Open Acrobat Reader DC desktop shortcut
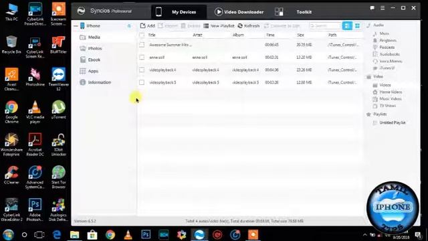 [35, 145]
